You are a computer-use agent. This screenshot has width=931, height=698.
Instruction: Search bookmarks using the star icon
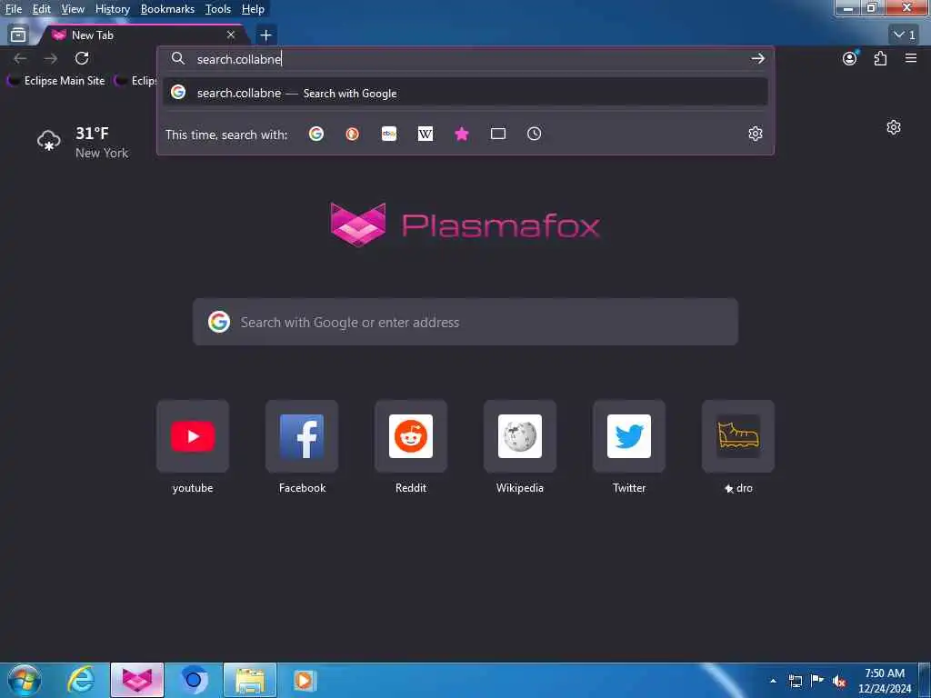click(461, 135)
